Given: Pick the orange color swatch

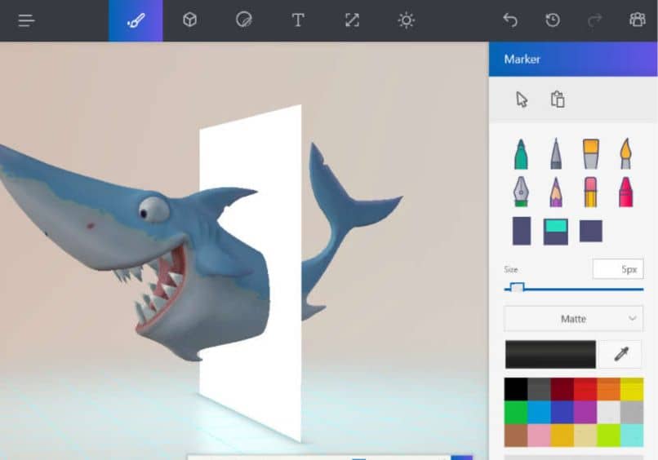Looking at the screenshot, I should click(608, 389).
